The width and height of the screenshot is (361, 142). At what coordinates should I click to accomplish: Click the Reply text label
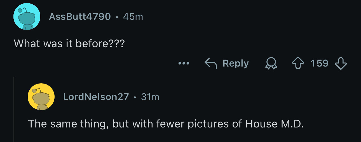pos(236,63)
